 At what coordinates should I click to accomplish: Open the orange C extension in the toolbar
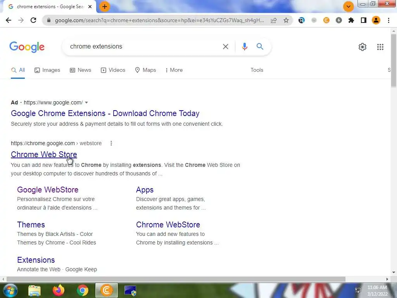326,20
